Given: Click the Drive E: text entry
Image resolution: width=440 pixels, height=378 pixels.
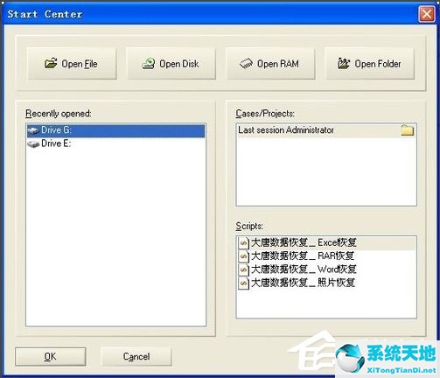Looking at the screenshot, I should [x=56, y=143].
